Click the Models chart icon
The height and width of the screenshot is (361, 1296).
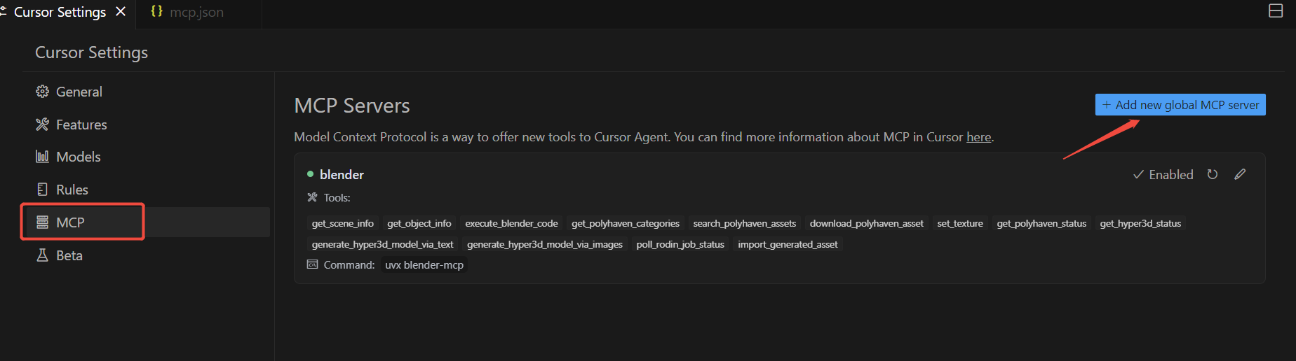pos(42,157)
